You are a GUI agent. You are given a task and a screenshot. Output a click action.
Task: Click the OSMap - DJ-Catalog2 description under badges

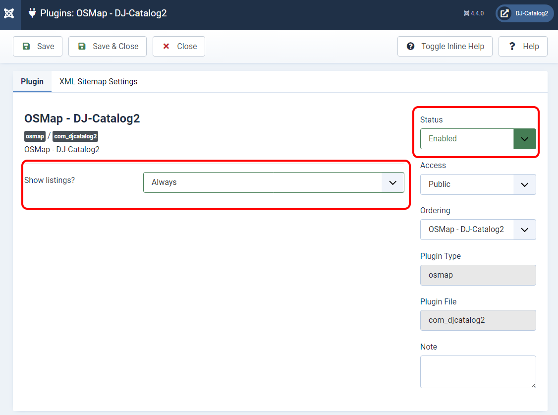point(62,149)
